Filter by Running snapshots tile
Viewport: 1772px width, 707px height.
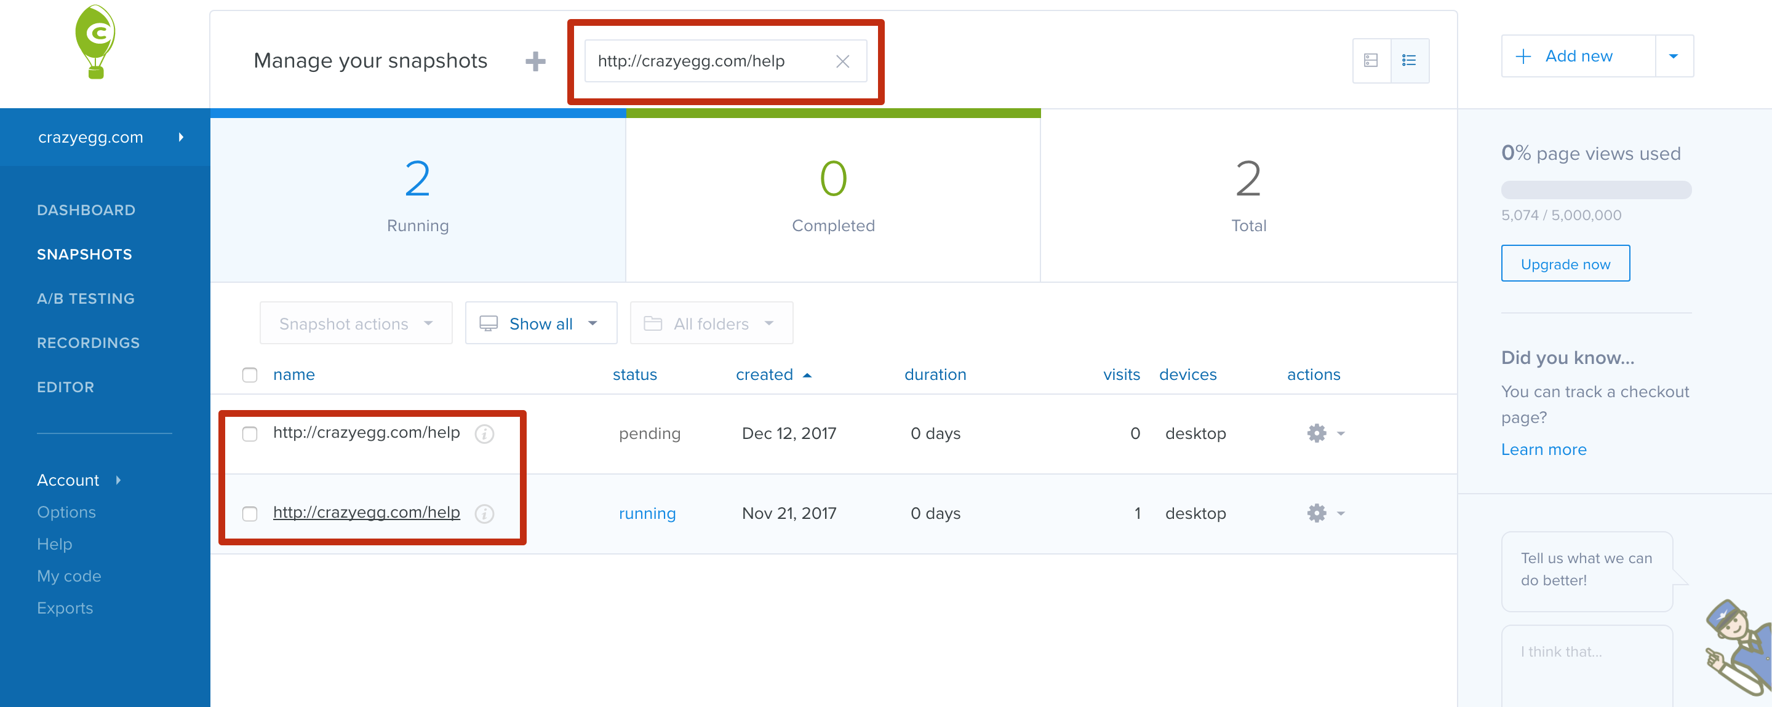pyautogui.click(x=418, y=196)
